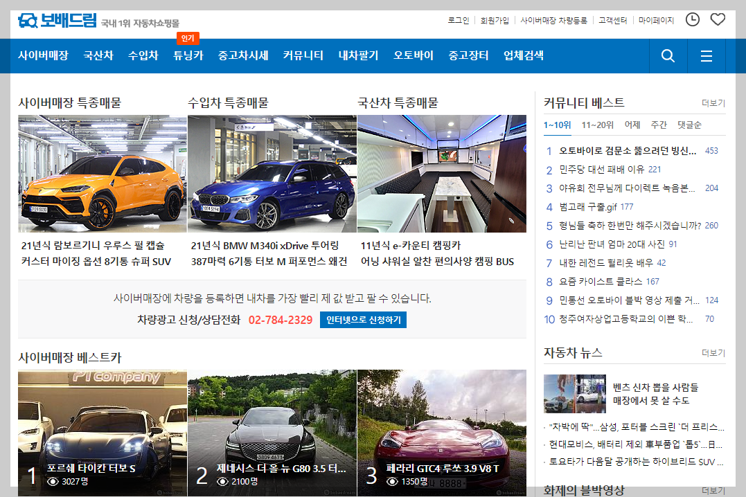This screenshot has height=497, width=746.
Task: Open search with the magnifier icon
Action: tap(667, 55)
